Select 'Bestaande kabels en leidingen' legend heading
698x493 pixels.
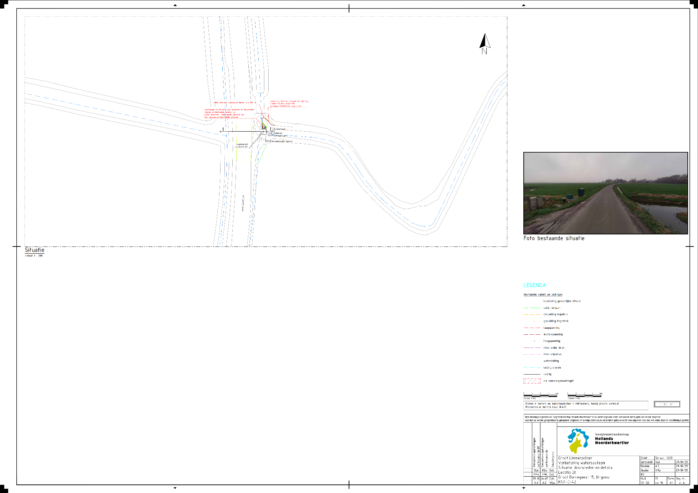pyautogui.click(x=543, y=295)
